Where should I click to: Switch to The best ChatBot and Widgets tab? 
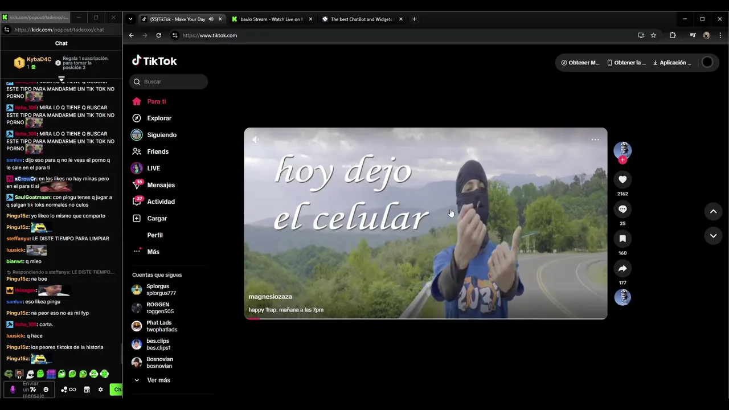(362, 19)
